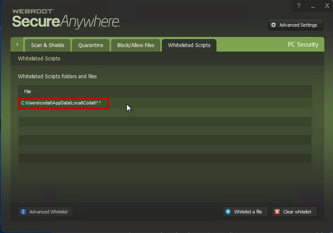Click the Webroot SecureAnywhere logo
Screen dimensions: 333x233
point(66,19)
